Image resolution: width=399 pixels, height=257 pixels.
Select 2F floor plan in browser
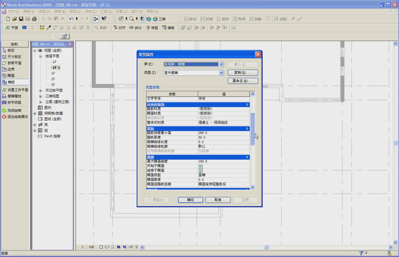pos(53,79)
